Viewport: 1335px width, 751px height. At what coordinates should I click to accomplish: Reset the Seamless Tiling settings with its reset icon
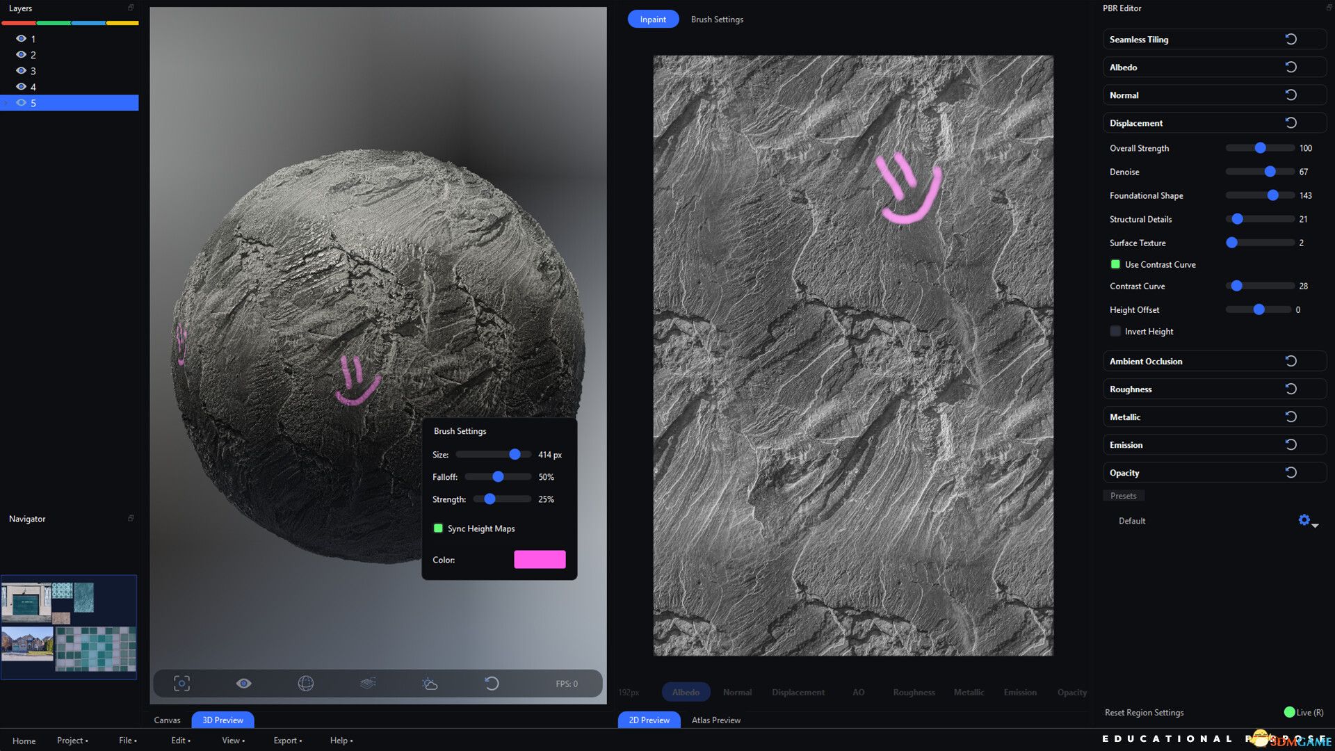tap(1291, 39)
